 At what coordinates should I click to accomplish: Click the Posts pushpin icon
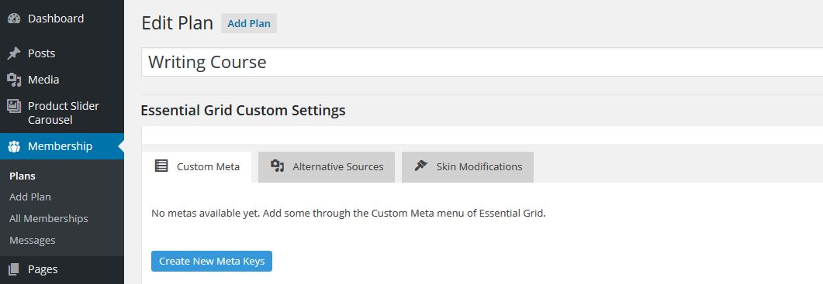[x=14, y=53]
